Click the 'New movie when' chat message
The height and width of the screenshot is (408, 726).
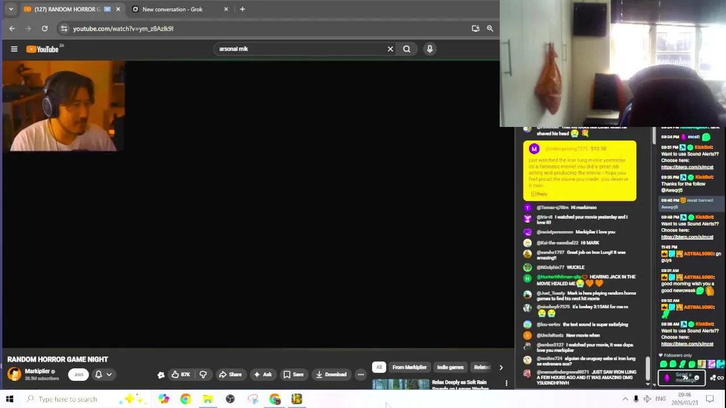click(x=583, y=335)
